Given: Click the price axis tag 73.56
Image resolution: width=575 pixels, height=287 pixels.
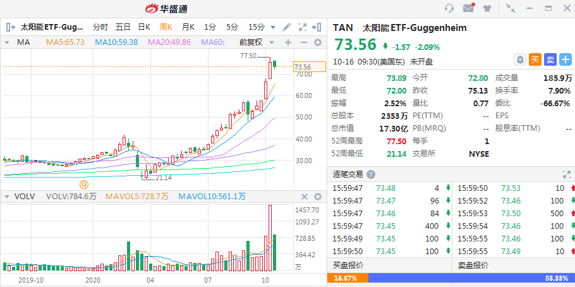Looking at the screenshot, I should [x=310, y=67].
